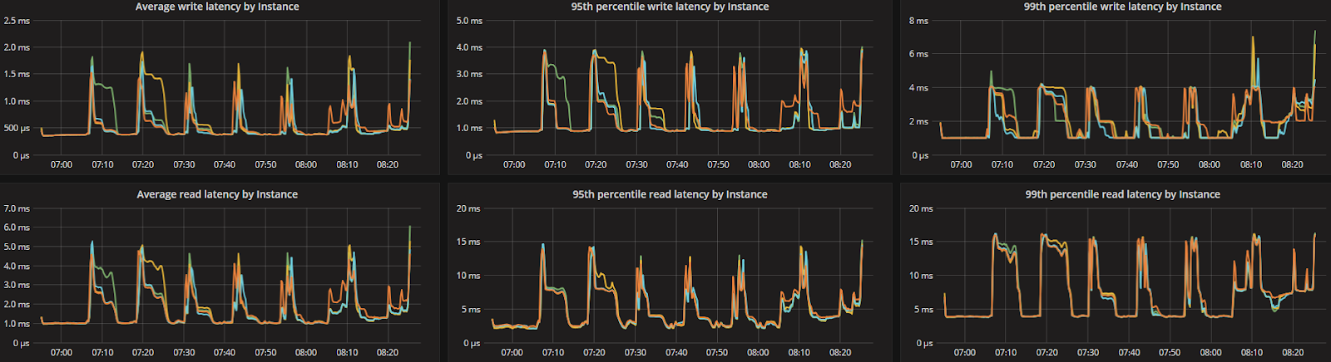Click the 15 ms label in 95th percentile read
Viewport: 1331px width, 362px height.
coord(468,242)
